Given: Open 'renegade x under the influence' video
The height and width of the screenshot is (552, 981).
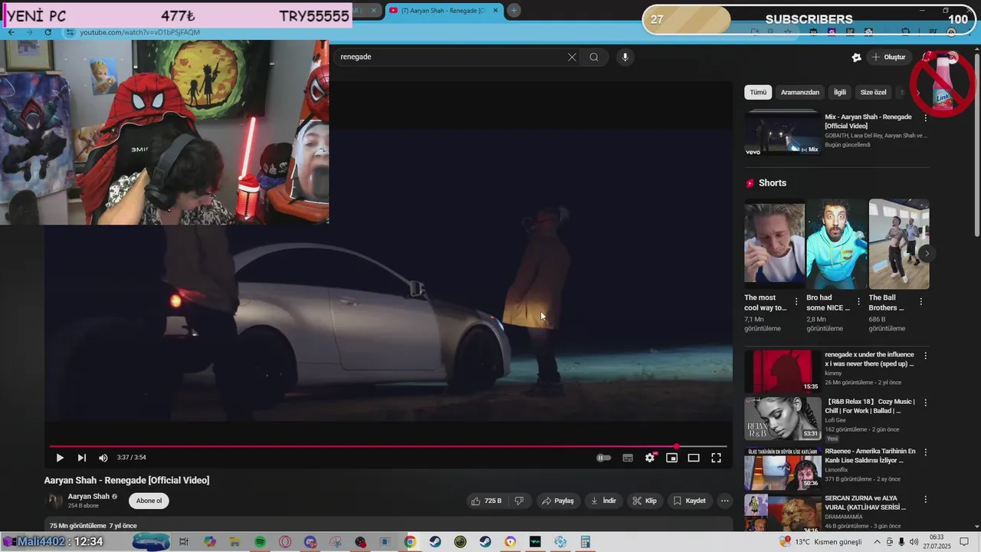Looking at the screenshot, I should coord(783,371).
